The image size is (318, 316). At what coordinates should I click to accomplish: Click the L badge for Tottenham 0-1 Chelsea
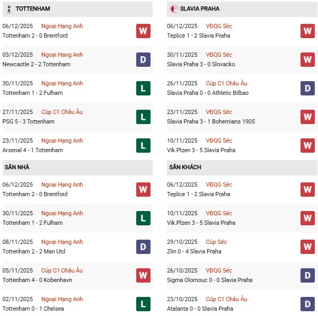point(143,304)
